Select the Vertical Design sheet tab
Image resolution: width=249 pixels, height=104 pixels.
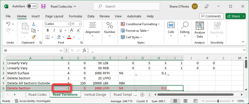click(95, 95)
